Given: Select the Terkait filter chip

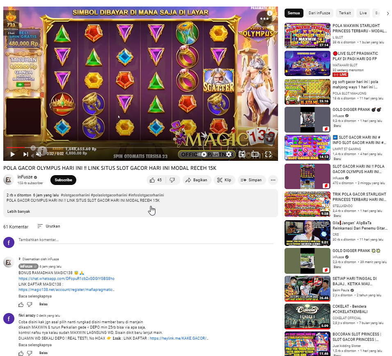Looking at the screenshot, I should (x=345, y=13).
